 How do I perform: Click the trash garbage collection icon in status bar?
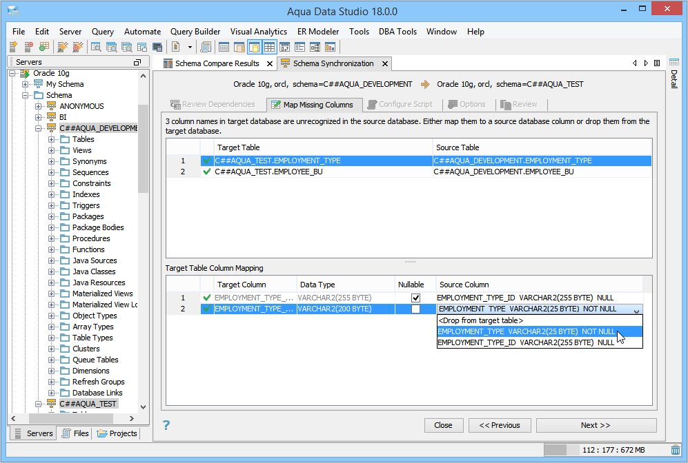[x=676, y=450]
